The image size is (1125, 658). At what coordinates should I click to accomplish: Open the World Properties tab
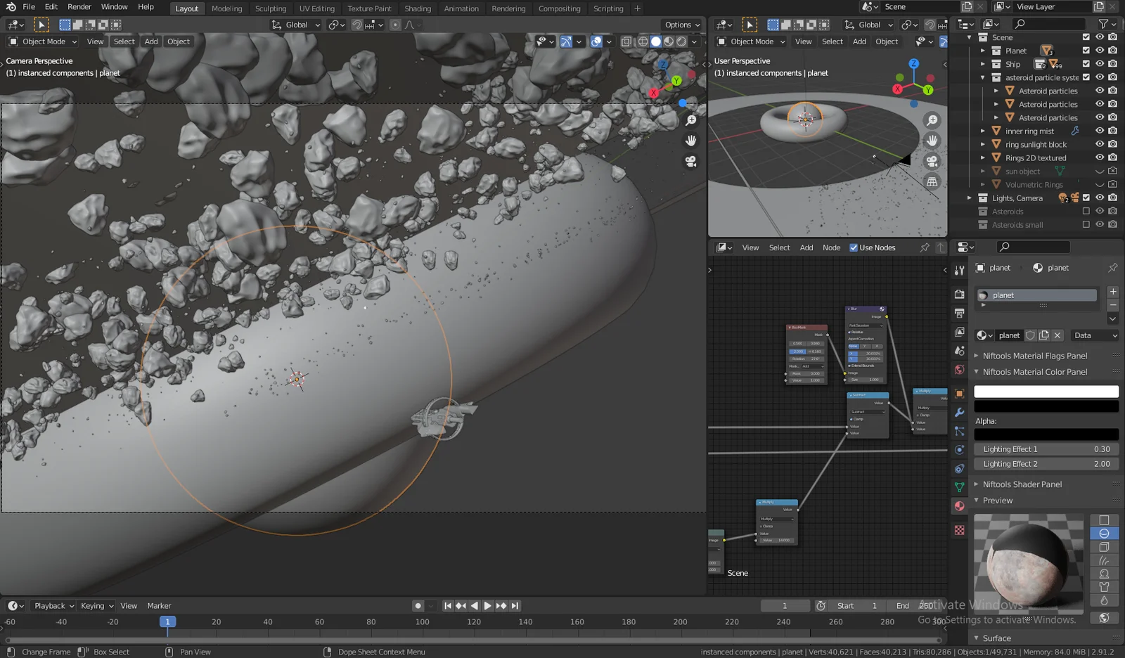[x=960, y=370]
